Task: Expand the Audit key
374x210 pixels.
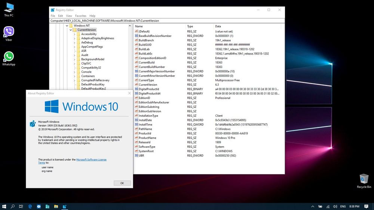Action: coord(74,55)
